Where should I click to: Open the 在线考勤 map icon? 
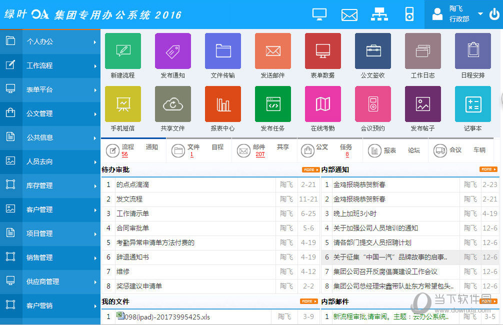click(x=322, y=104)
